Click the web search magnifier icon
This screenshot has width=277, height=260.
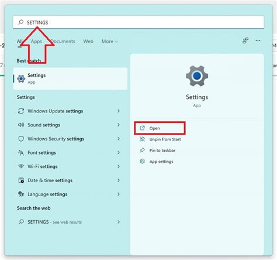point(21,222)
